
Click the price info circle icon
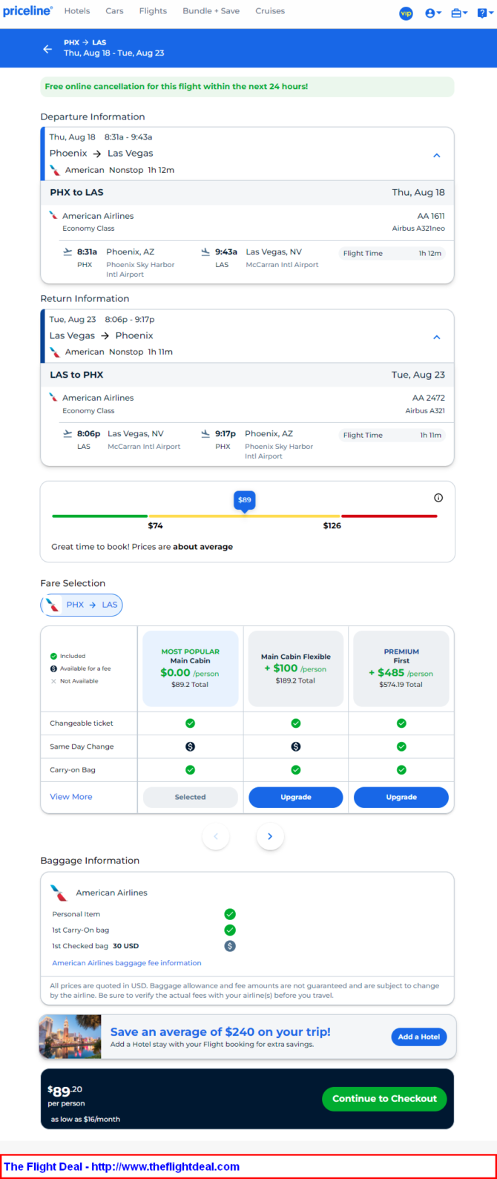(438, 498)
